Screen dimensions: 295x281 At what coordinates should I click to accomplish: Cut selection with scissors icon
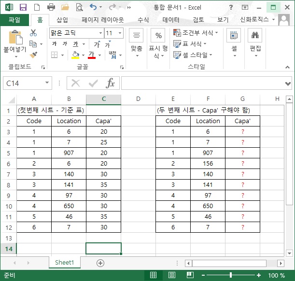[x=33, y=33]
